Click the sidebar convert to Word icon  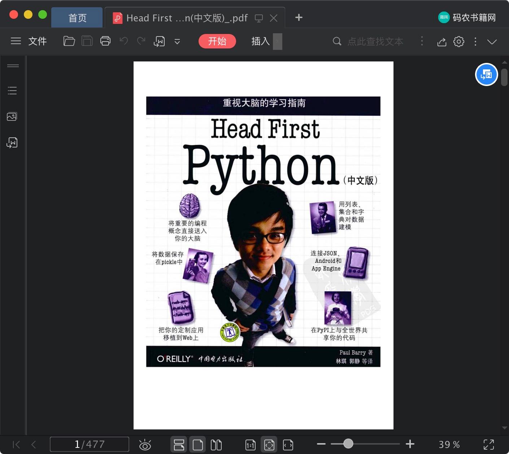pyautogui.click(x=12, y=143)
